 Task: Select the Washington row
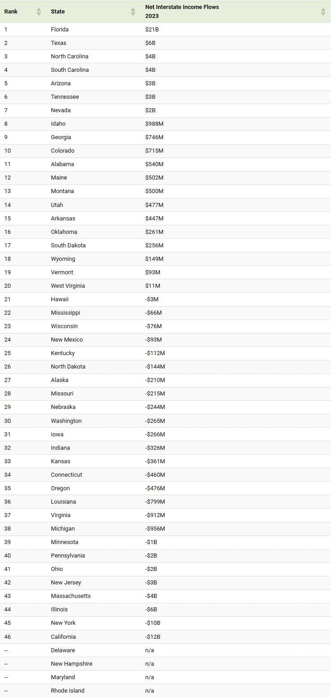point(166,421)
